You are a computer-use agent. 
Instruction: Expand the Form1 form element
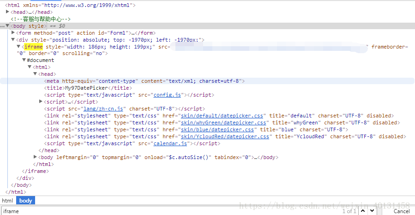coord(13,33)
